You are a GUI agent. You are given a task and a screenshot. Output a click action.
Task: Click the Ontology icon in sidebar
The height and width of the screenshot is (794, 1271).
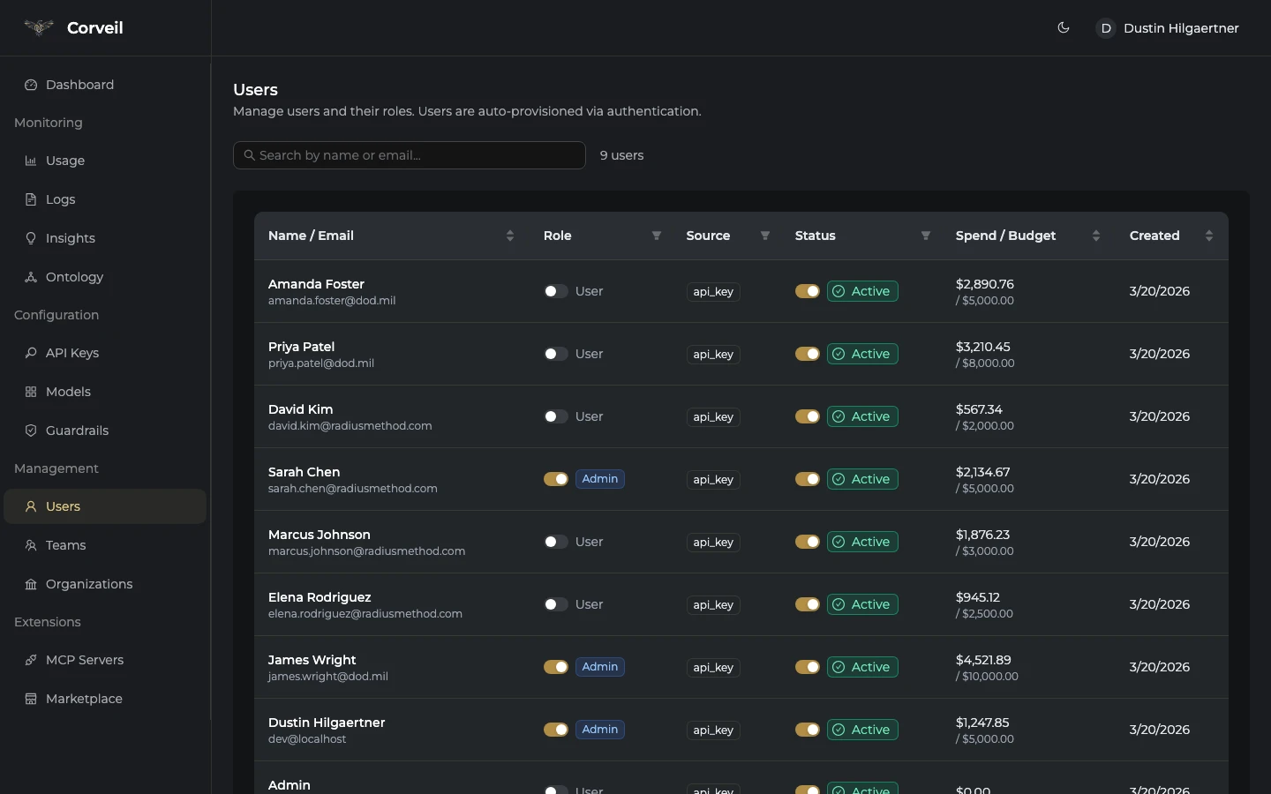[x=31, y=277]
